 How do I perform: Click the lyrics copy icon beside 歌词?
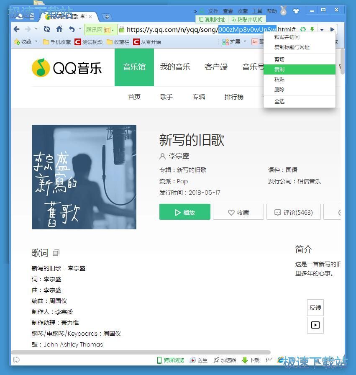point(56,252)
